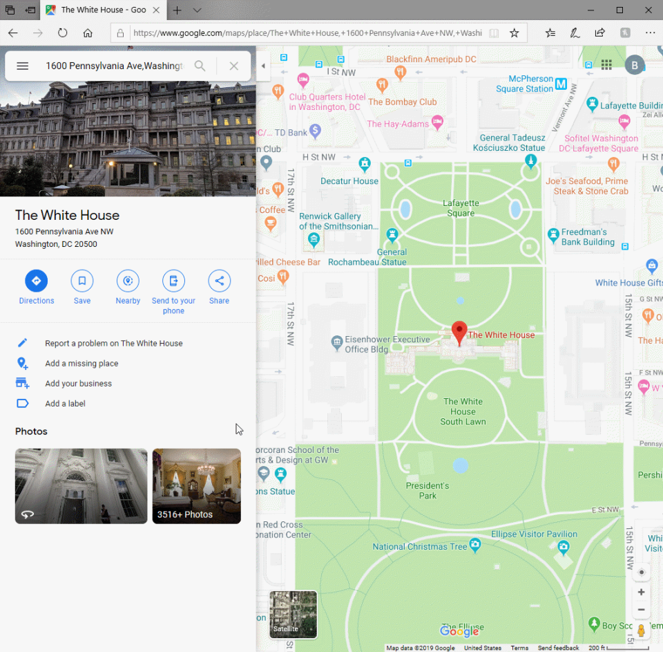Run the search with the magnifier icon

(x=200, y=66)
